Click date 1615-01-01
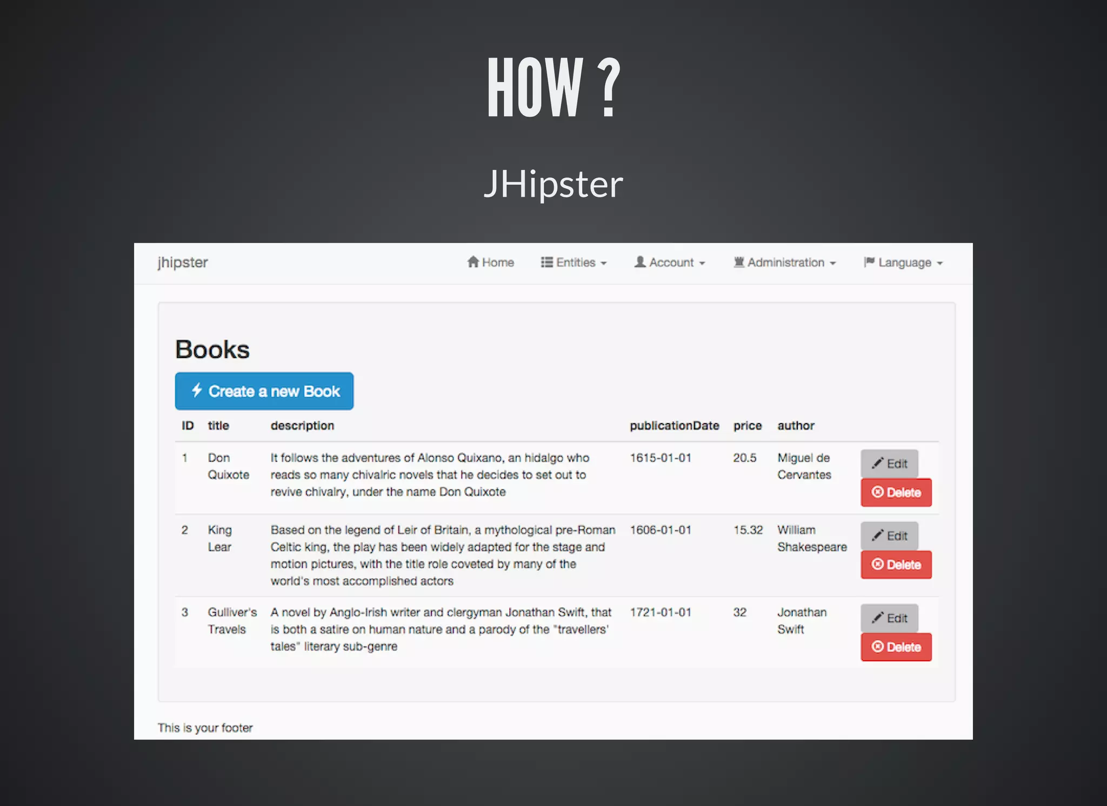 pyautogui.click(x=661, y=458)
